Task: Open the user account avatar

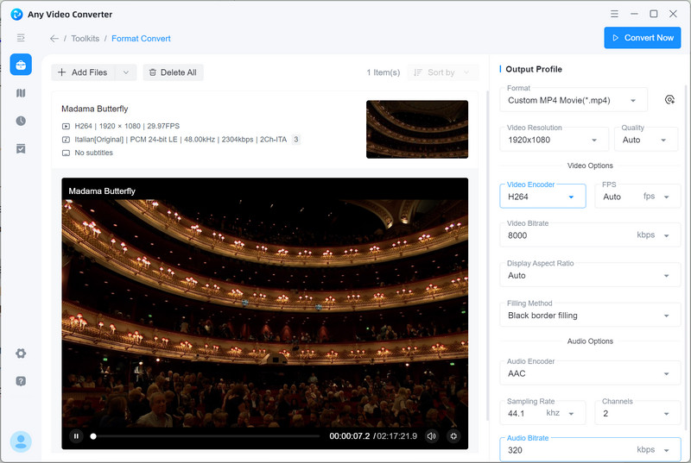Action: pos(21,441)
